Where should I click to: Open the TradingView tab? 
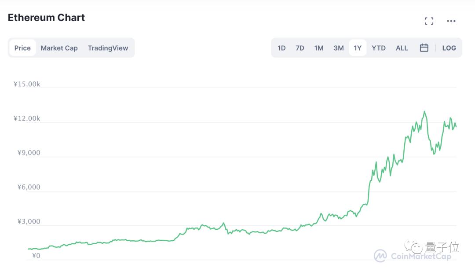click(108, 48)
